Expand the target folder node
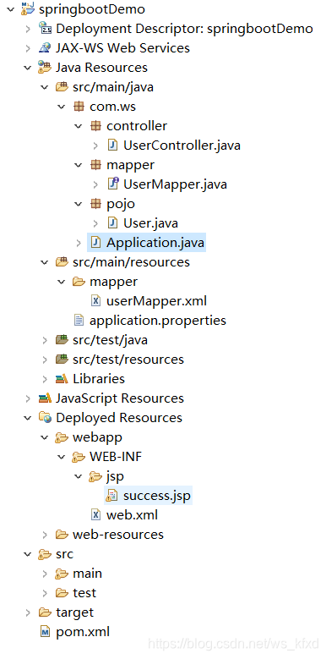The image size is (326, 659). (28, 612)
